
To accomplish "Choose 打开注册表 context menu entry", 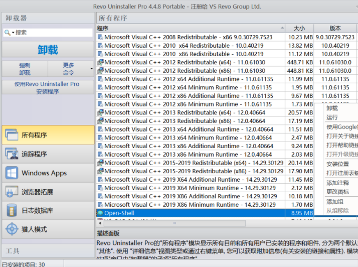I will click(x=342, y=173).
